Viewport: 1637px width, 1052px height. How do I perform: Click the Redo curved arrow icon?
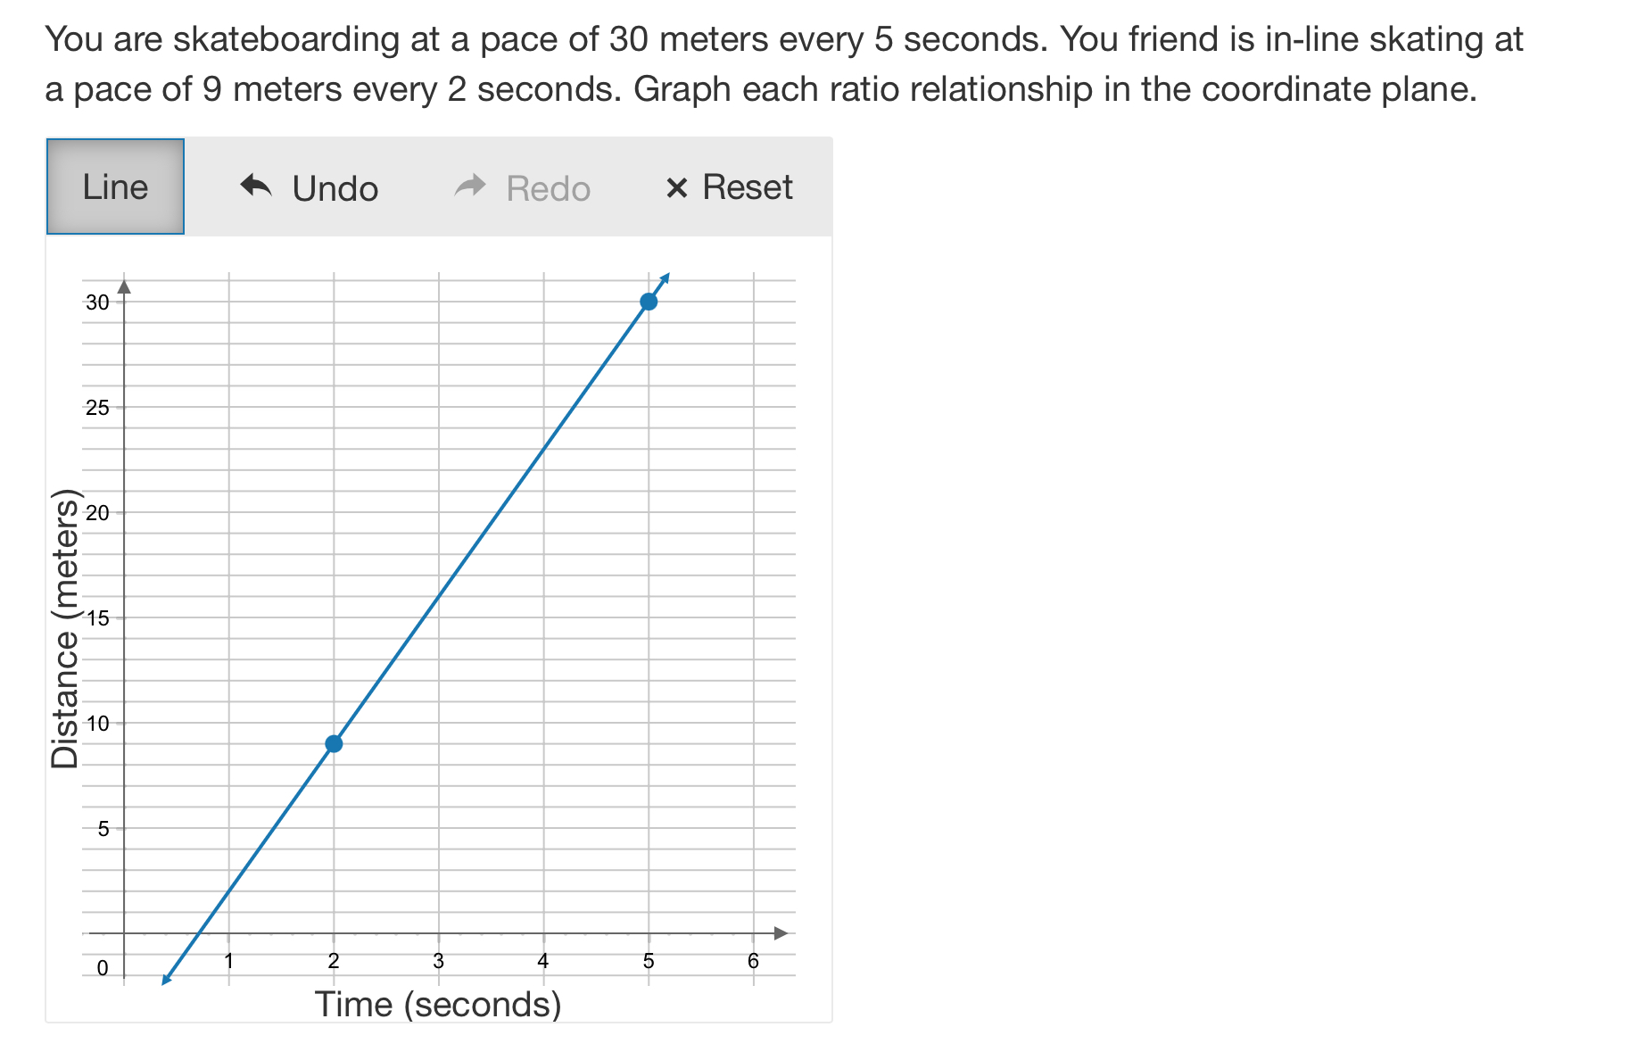(x=470, y=186)
